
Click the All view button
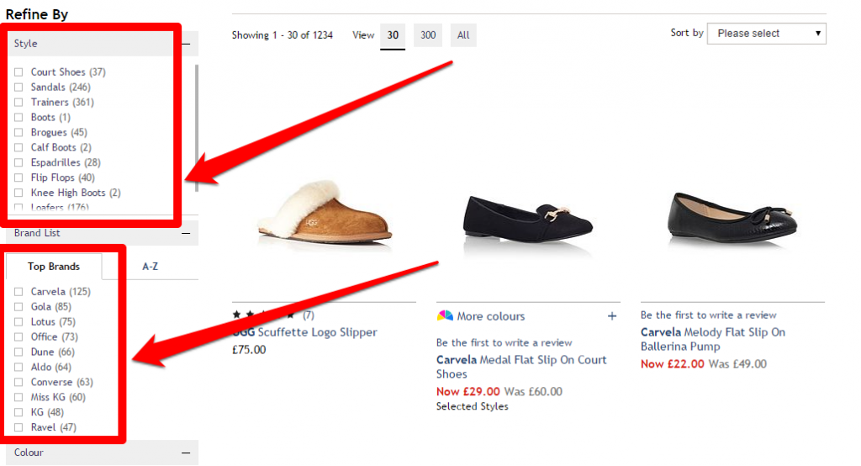(x=463, y=35)
